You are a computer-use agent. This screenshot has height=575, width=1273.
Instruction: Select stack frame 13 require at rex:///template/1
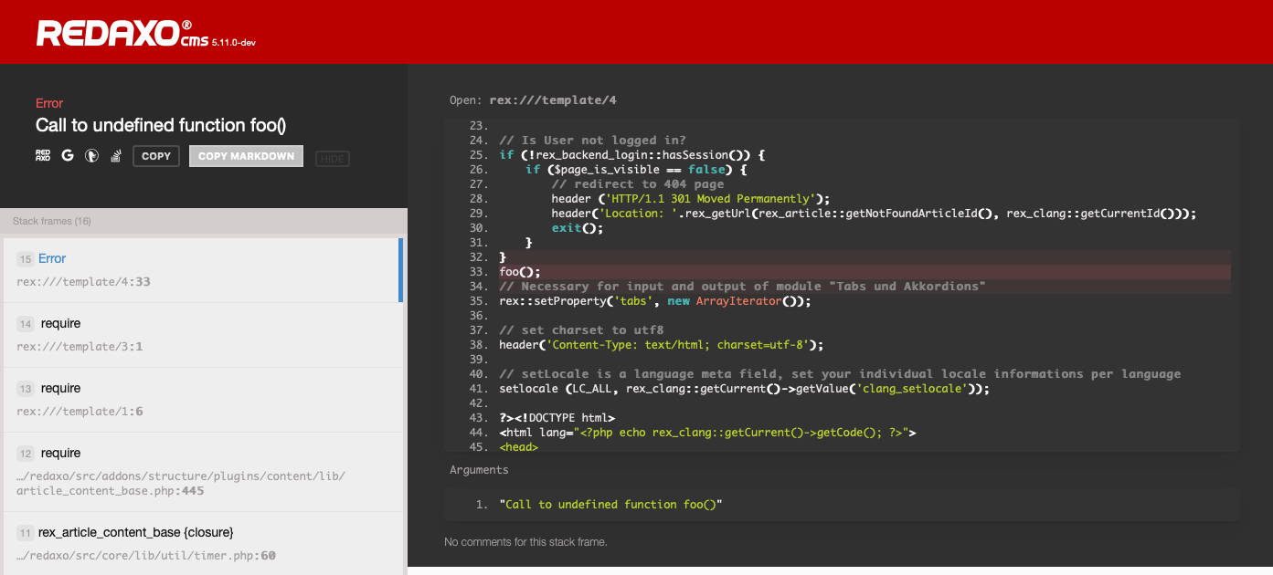pyautogui.click(x=203, y=400)
